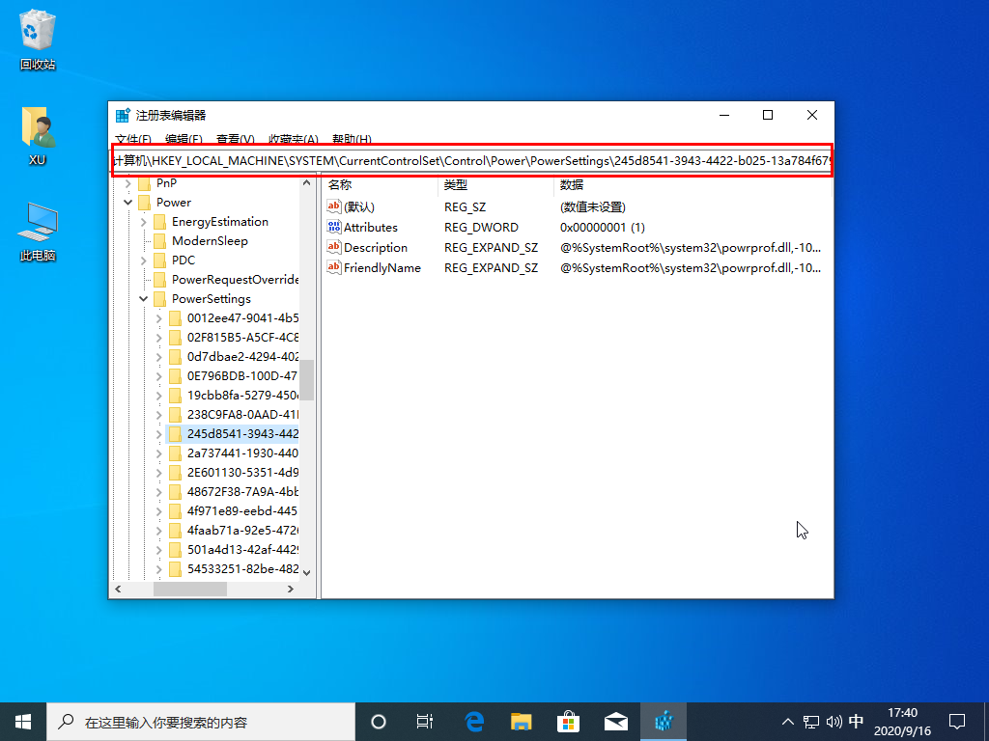
Task: Select the ModernSleep key
Action: pyautogui.click(x=210, y=241)
